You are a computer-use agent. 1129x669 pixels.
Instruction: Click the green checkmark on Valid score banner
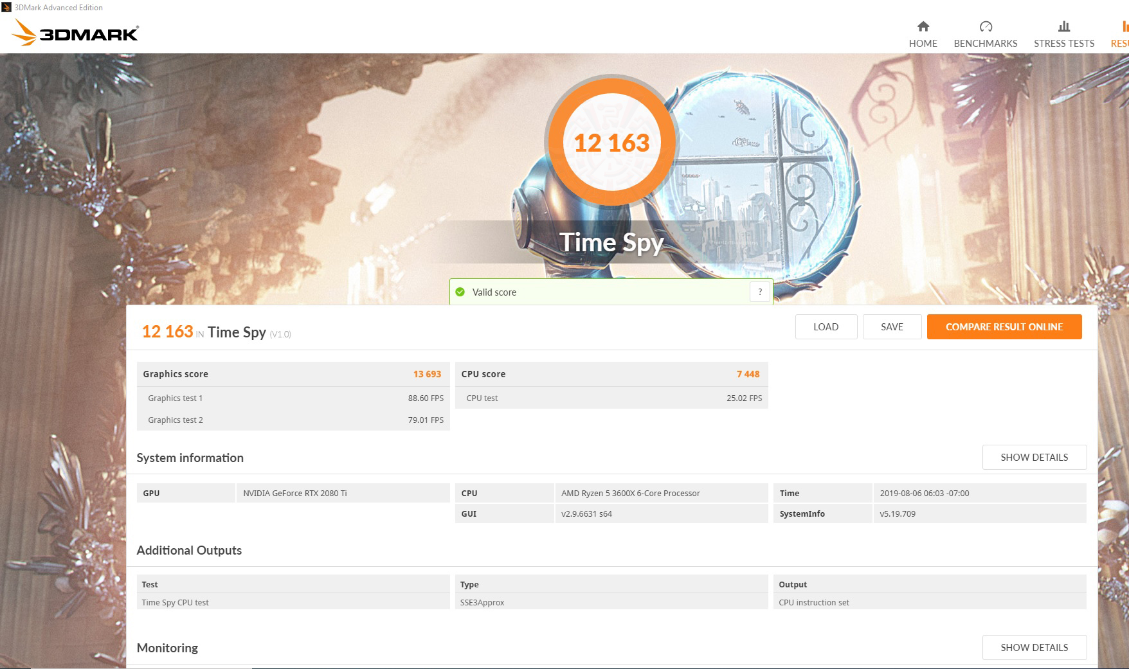click(x=460, y=292)
